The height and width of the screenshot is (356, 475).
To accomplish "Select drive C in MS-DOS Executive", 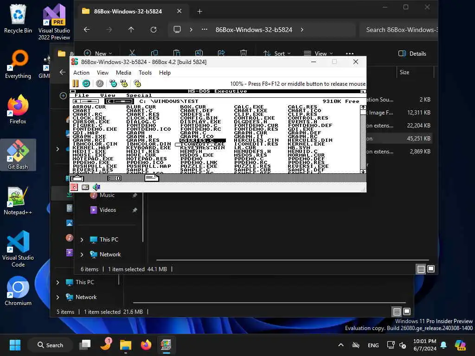I will [x=119, y=101].
